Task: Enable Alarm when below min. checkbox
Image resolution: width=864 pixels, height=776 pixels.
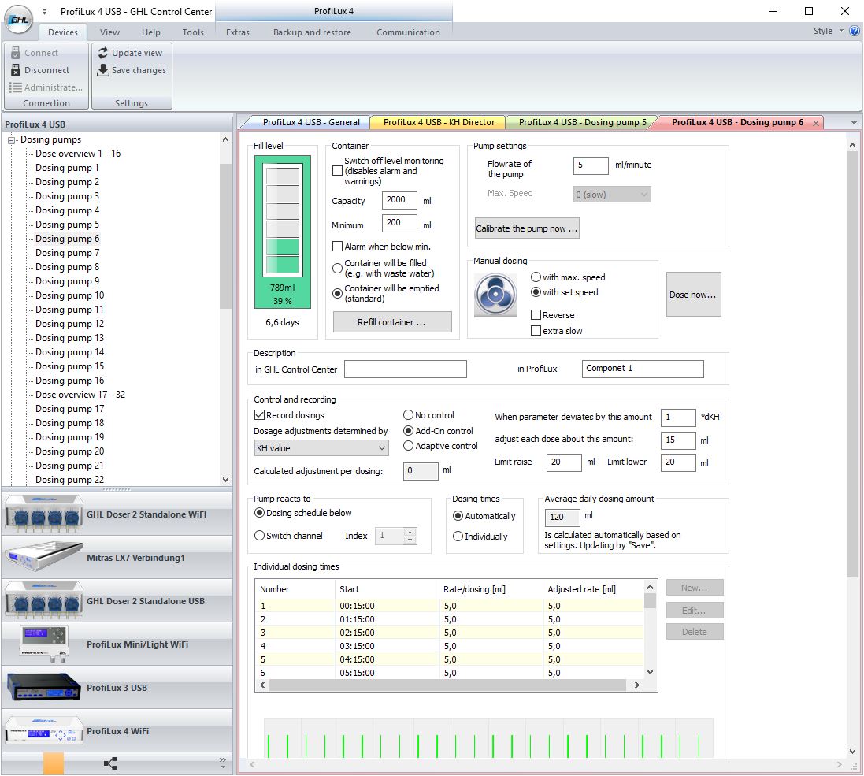Action: (338, 247)
